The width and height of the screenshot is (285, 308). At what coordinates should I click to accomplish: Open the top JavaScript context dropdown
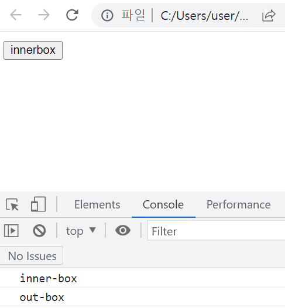click(81, 231)
